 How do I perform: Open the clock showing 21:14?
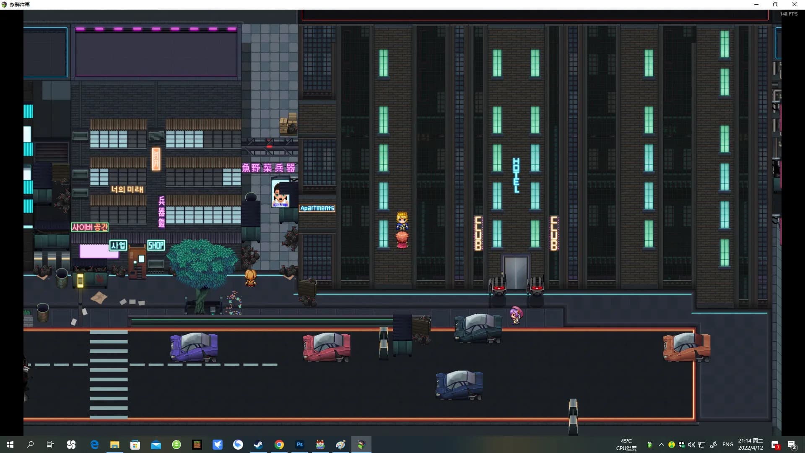coord(750,444)
